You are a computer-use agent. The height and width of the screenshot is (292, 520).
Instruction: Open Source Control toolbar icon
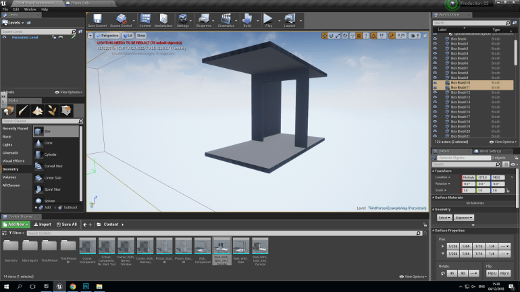coord(121,20)
